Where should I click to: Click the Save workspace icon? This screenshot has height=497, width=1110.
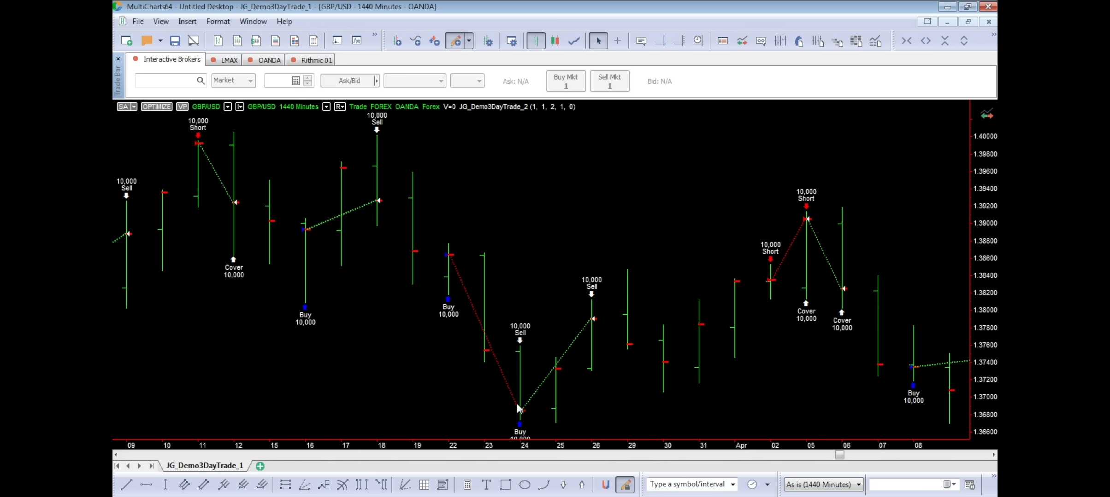pyautogui.click(x=175, y=41)
